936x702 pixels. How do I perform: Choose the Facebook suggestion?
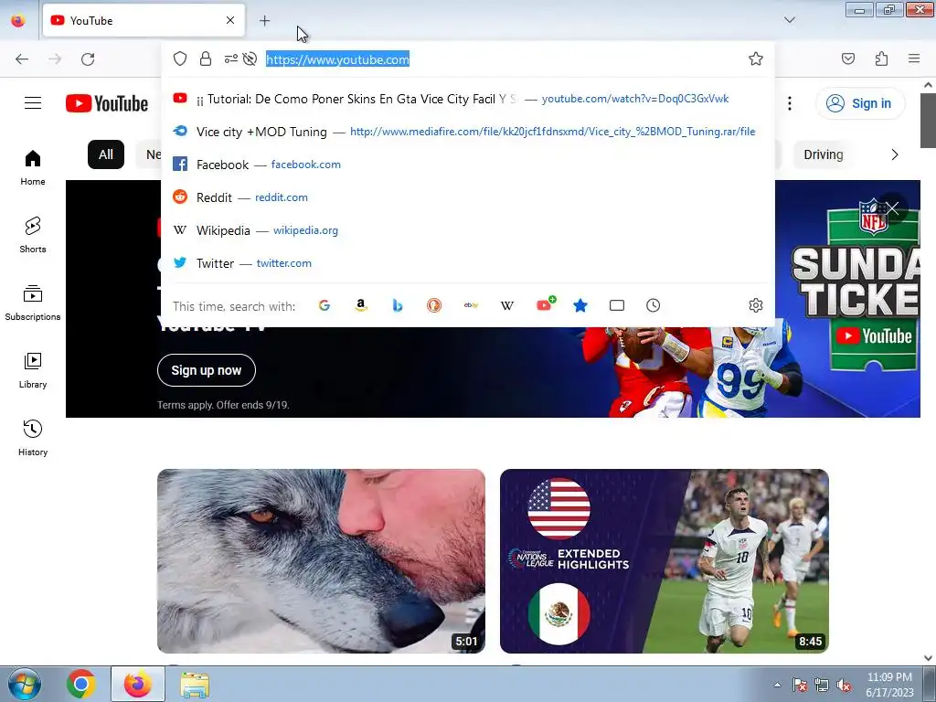pos(468,165)
